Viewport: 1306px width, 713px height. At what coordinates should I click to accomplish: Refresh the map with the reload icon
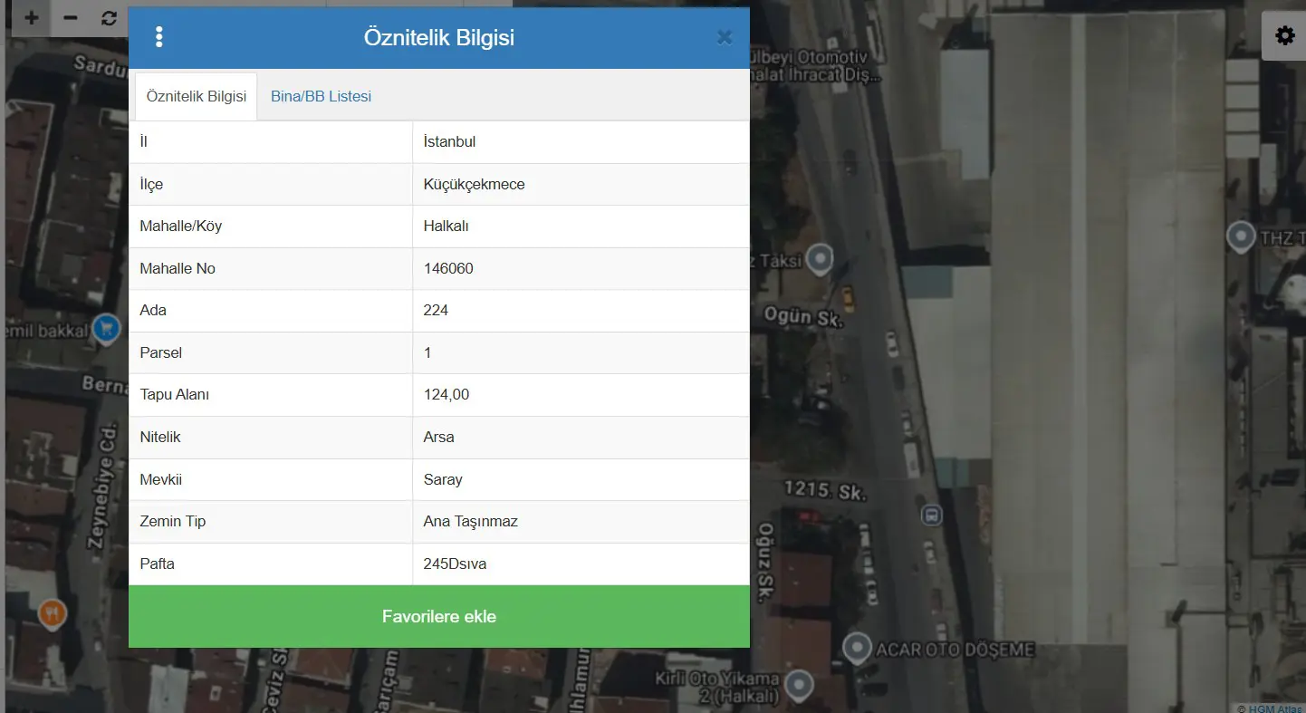[x=109, y=17]
